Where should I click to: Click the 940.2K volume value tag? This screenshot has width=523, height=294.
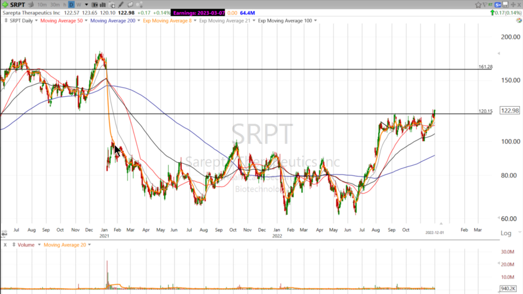click(508, 289)
